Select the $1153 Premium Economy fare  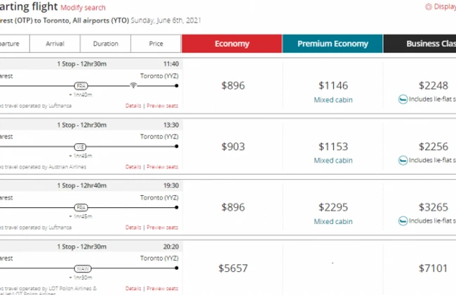click(333, 147)
